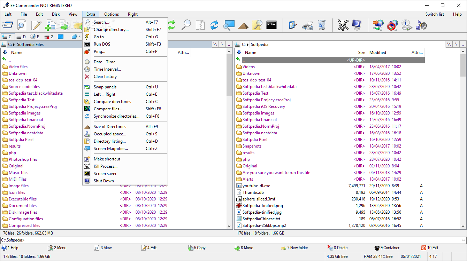The width and height of the screenshot is (467, 261).
Task: Open the Options menu
Action: 112,14
